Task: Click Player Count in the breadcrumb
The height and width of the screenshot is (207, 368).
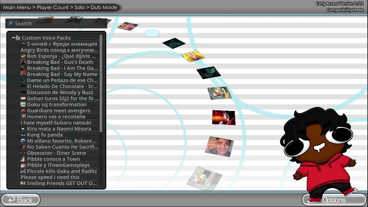Action: point(53,7)
